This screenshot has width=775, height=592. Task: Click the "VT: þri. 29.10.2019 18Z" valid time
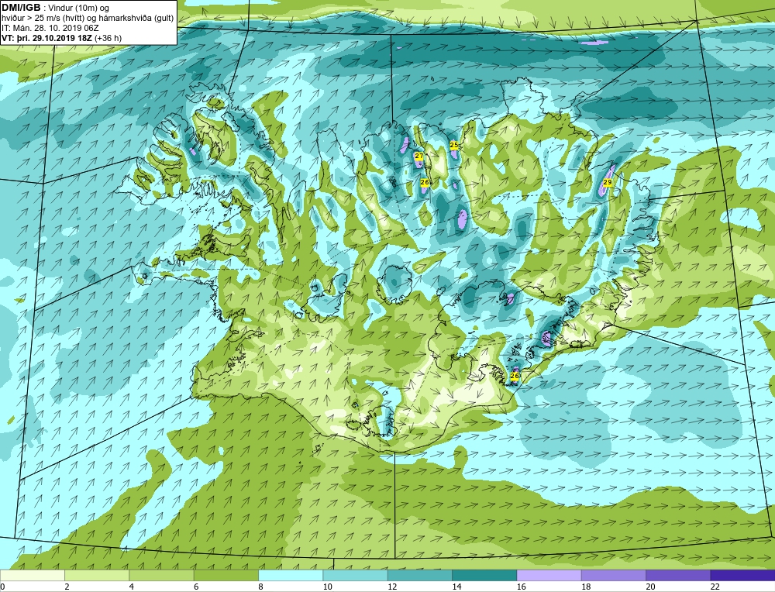[47, 38]
